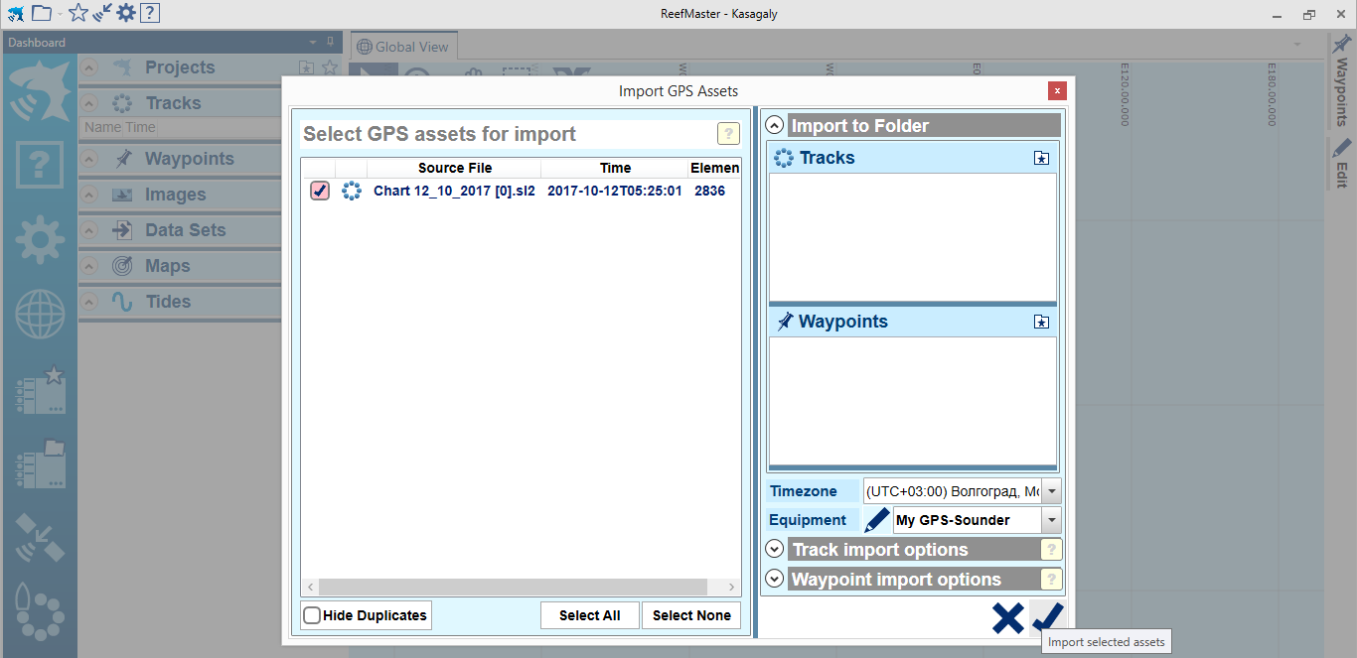
Task: Open the Equipment dropdown
Action: click(1051, 520)
